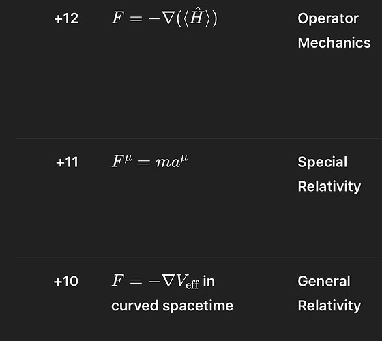Select Relativity under the word General

[329, 306]
